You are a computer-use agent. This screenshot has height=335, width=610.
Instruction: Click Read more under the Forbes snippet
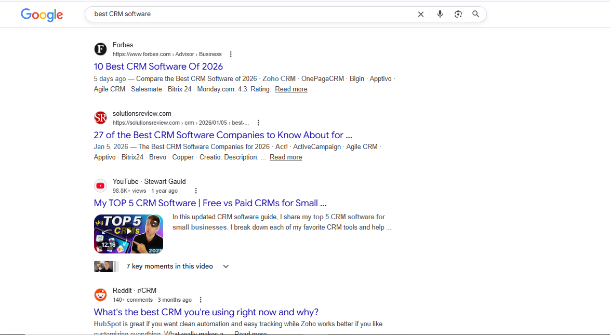click(291, 89)
